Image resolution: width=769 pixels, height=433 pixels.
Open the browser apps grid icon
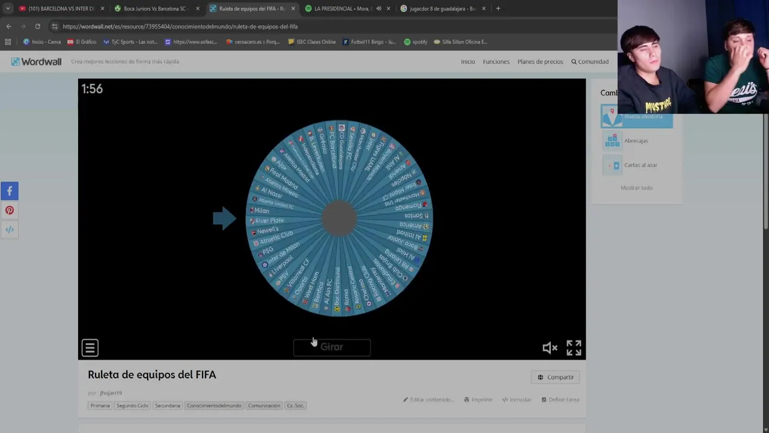pos(8,42)
